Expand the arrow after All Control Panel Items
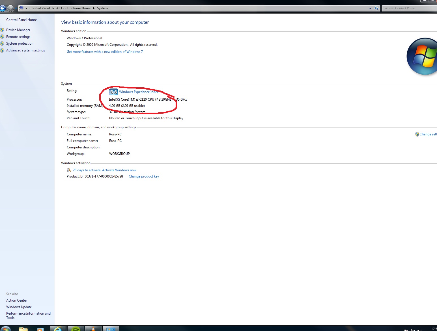This screenshot has height=331, width=437. point(94,8)
